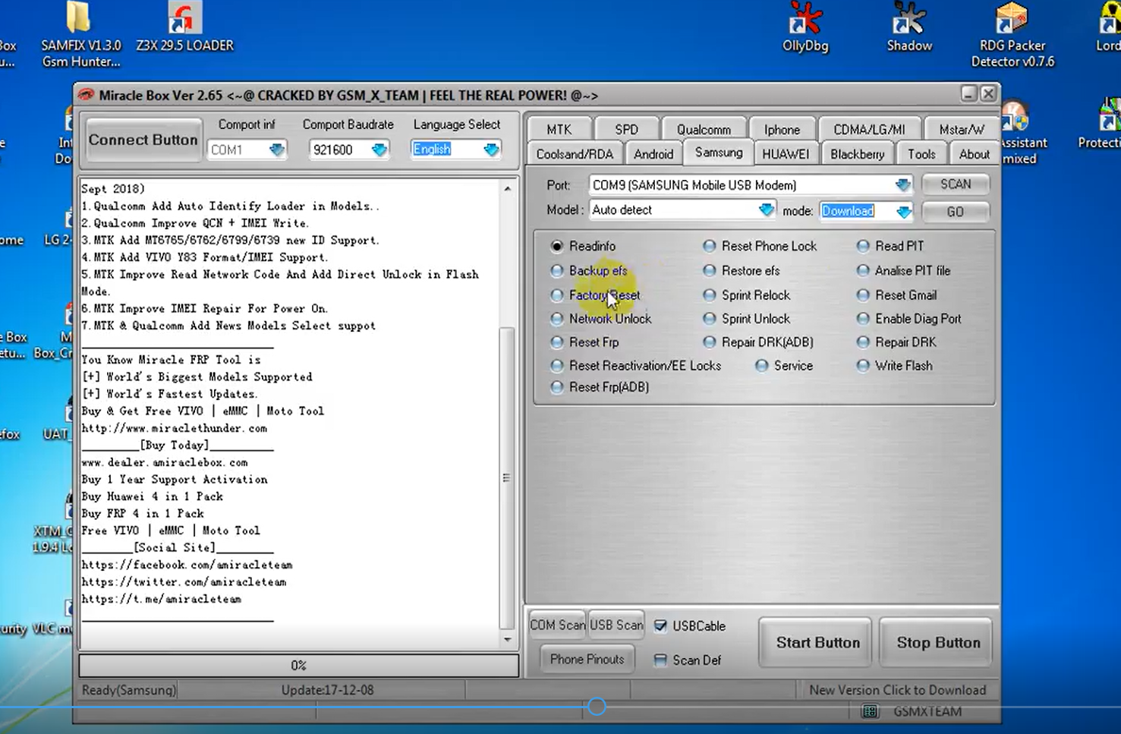Click the Connect Button
The height and width of the screenshot is (734, 1121).
tap(143, 140)
